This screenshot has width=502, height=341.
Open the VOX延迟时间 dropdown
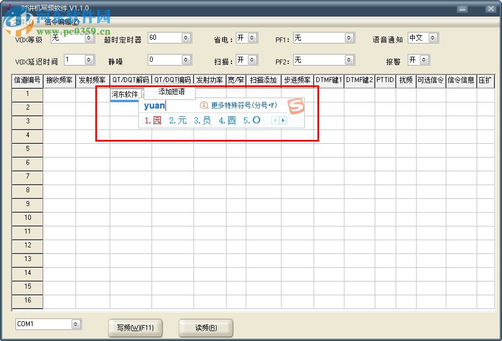[x=89, y=59]
